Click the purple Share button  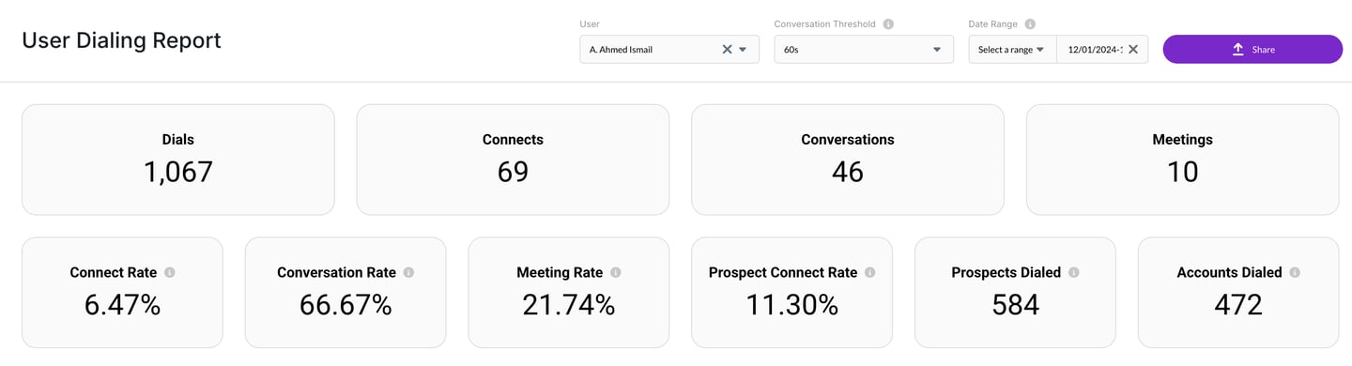tap(1252, 50)
